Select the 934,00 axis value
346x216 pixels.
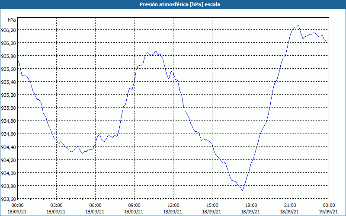click(8, 173)
